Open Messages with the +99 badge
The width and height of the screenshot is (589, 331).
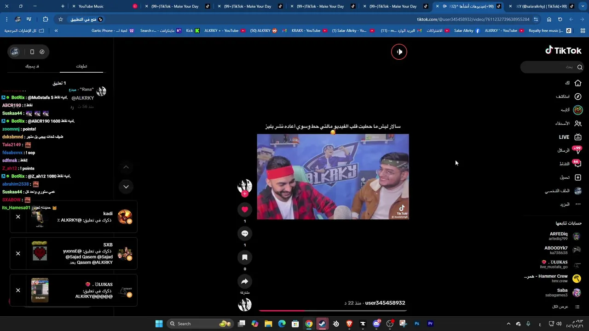pyautogui.click(x=570, y=150)
